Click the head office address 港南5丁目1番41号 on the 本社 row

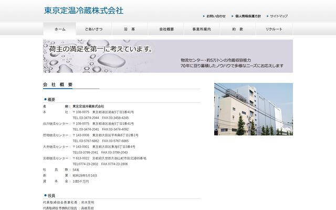119,112
